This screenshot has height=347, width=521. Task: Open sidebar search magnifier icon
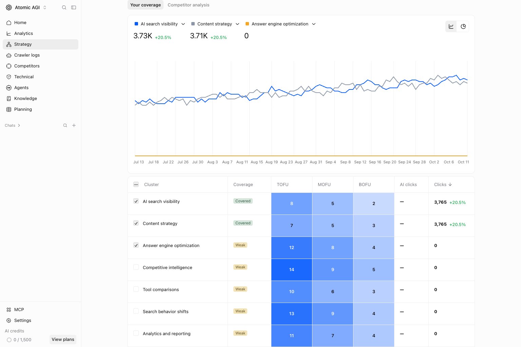(64, 7)
